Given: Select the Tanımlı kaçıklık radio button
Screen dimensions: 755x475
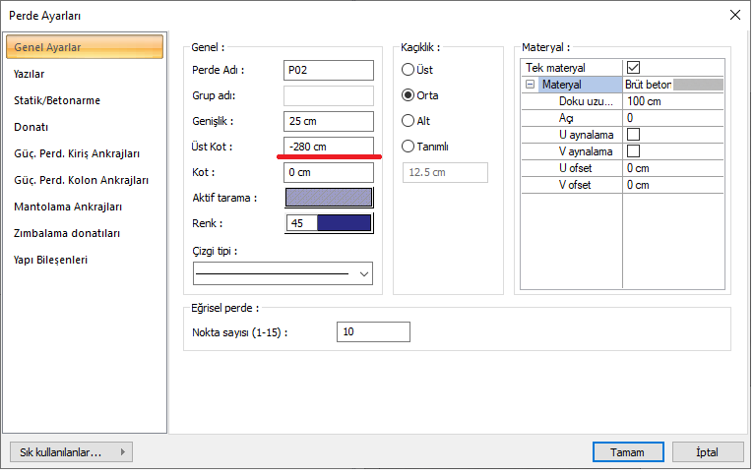Looking at the screenshot, I should [x=408, y=146].
